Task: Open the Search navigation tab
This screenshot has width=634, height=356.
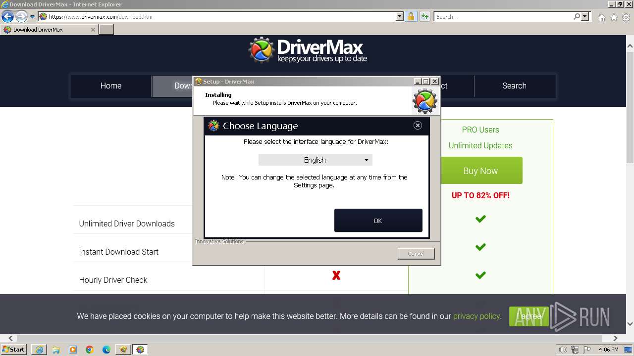Action: point(514,86)
